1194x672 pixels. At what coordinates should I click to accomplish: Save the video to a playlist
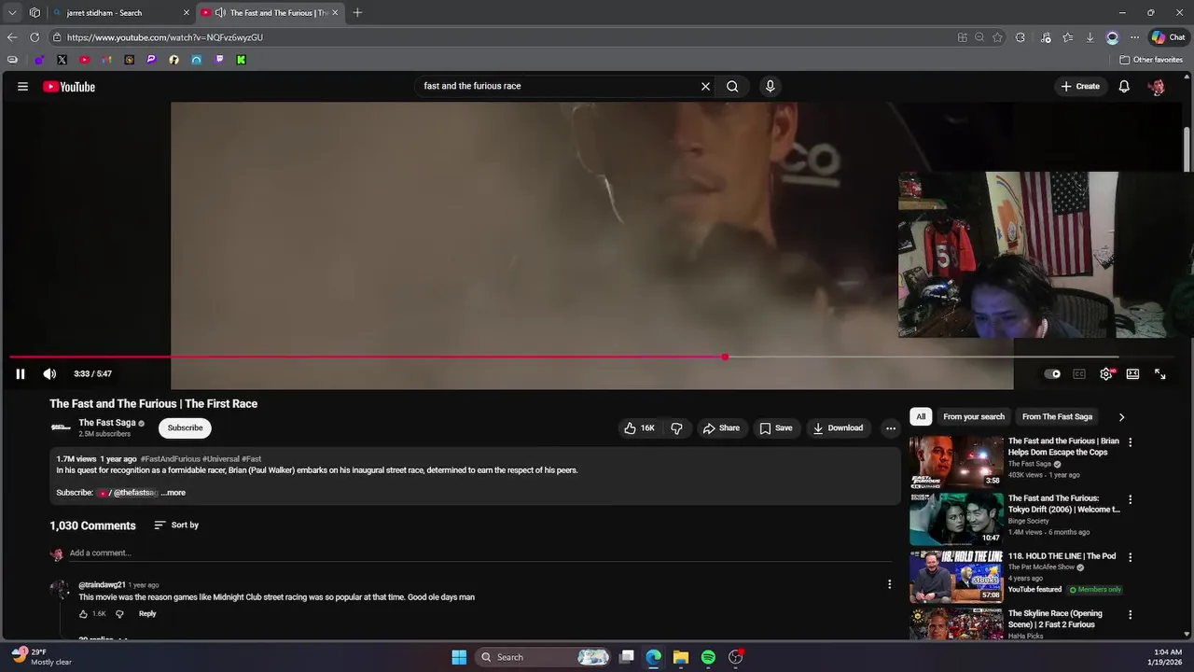[775, 428]
